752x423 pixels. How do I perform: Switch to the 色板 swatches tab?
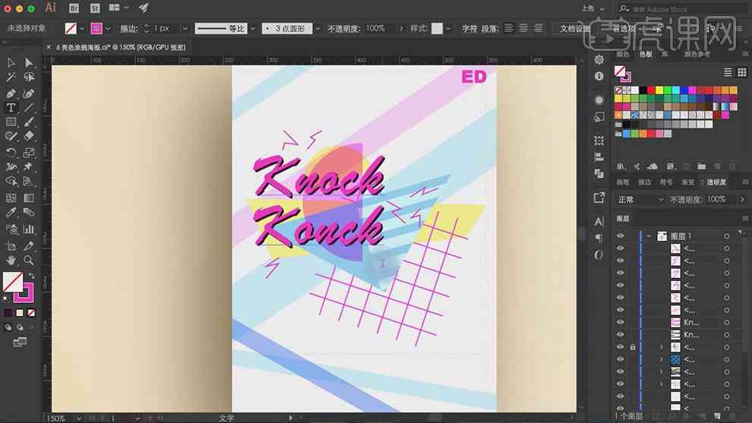tap(646, 54)
